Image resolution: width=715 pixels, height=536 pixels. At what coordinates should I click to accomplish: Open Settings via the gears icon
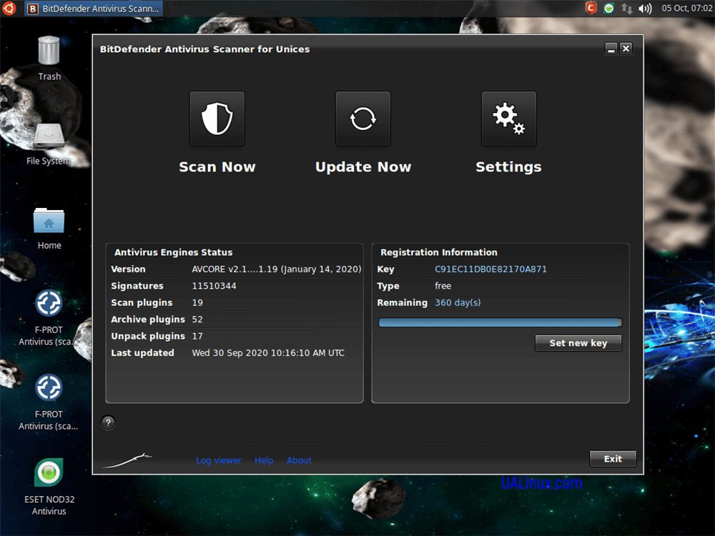coord(509,119)
